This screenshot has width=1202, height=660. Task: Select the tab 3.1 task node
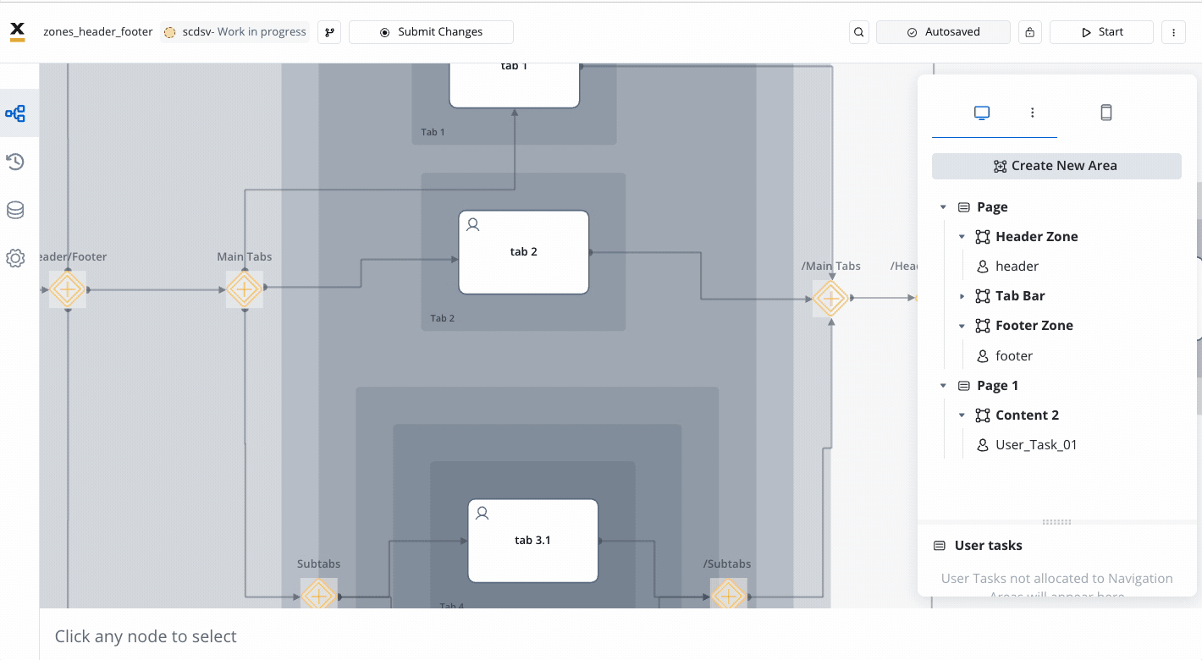coord(533,541)
